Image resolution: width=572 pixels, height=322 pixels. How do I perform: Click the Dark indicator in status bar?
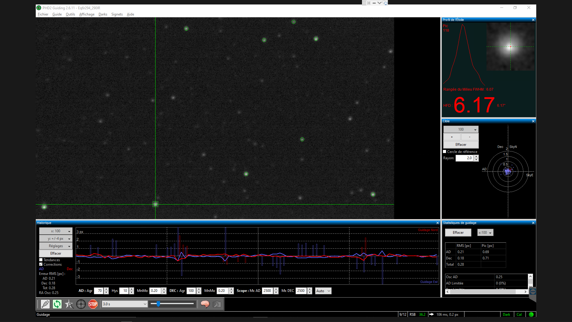point(506,315)
